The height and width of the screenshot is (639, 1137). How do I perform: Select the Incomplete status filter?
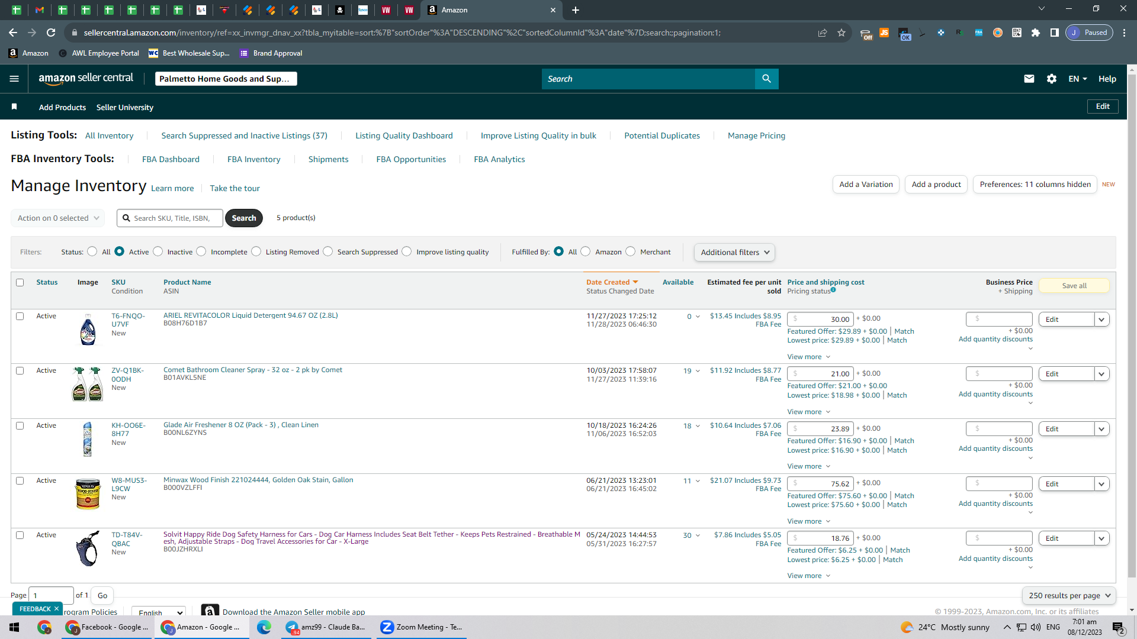pos(201,251)
